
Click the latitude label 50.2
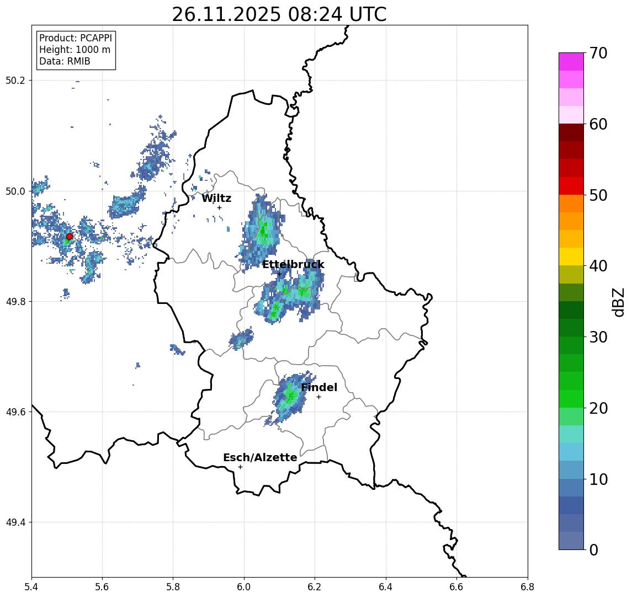15,80
